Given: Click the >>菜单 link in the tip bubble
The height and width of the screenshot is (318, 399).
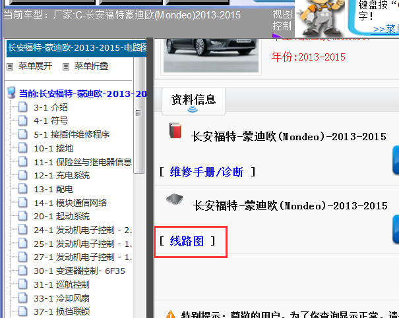Looking at the screenshot, I should [x=386, y=29].
